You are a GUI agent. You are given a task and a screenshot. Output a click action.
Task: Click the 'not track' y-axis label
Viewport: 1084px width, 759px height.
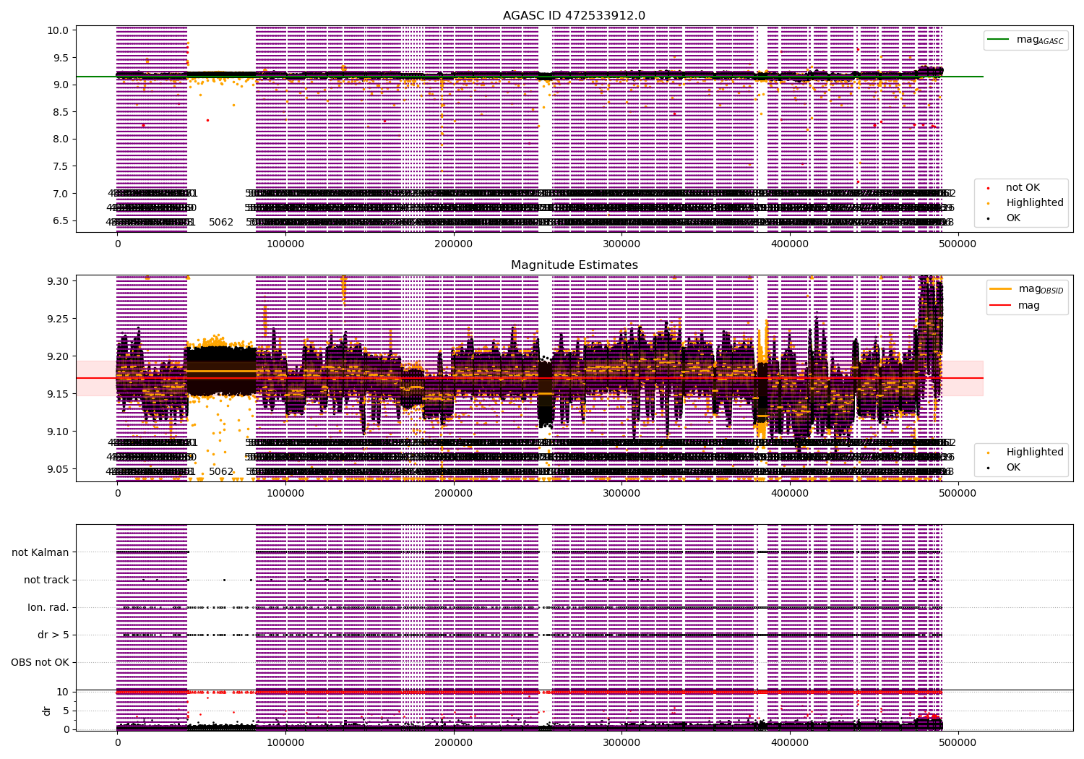coord(46,580)
